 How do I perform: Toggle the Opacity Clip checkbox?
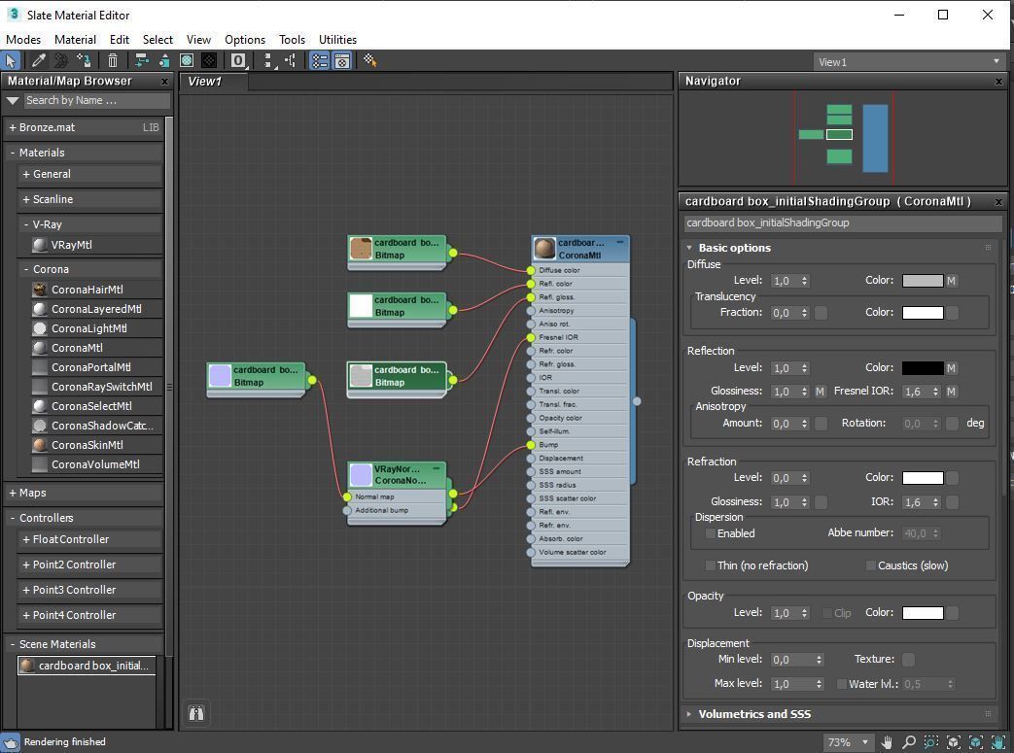pyautogui.click(x=827, y=613)
